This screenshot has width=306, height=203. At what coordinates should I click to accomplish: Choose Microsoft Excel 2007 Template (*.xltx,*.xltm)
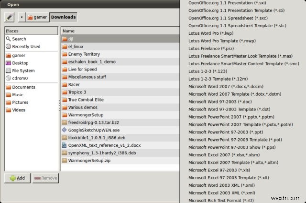[233, 162]
